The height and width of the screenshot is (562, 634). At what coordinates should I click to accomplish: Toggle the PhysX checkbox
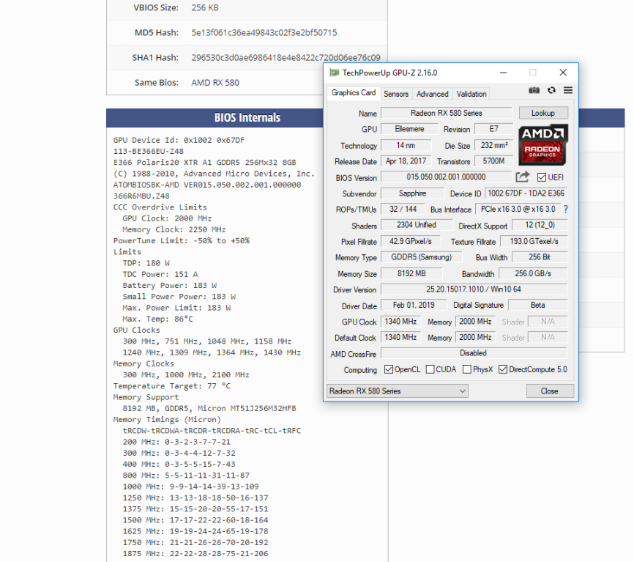467,369
